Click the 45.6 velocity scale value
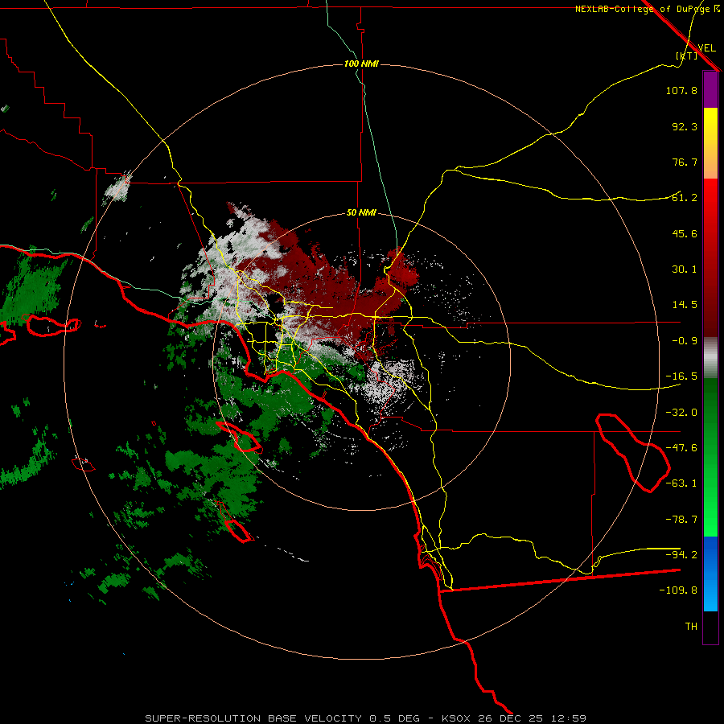724x724 pixels. 685,233
